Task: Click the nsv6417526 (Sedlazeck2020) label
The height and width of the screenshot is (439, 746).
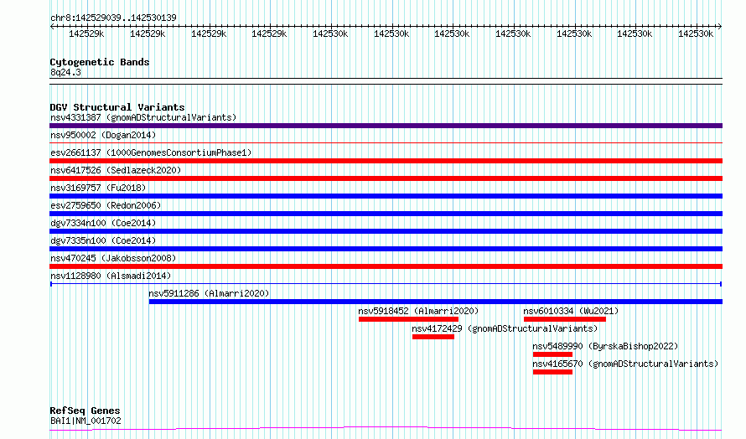Action: pyautogui.click(x=116, y=170)
